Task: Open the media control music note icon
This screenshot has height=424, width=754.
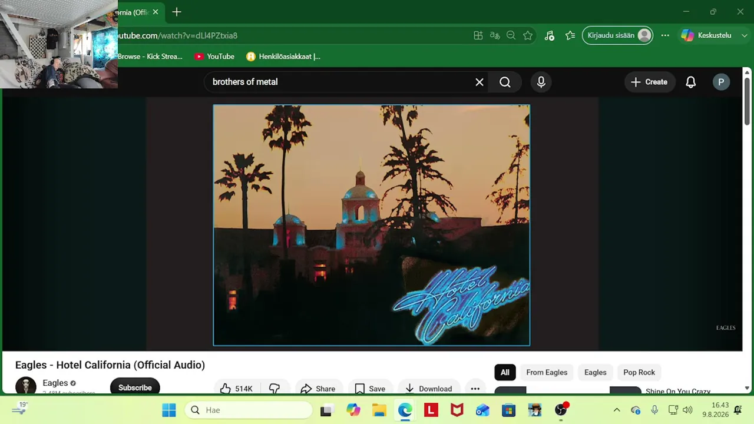Action: tap(549, 35)
